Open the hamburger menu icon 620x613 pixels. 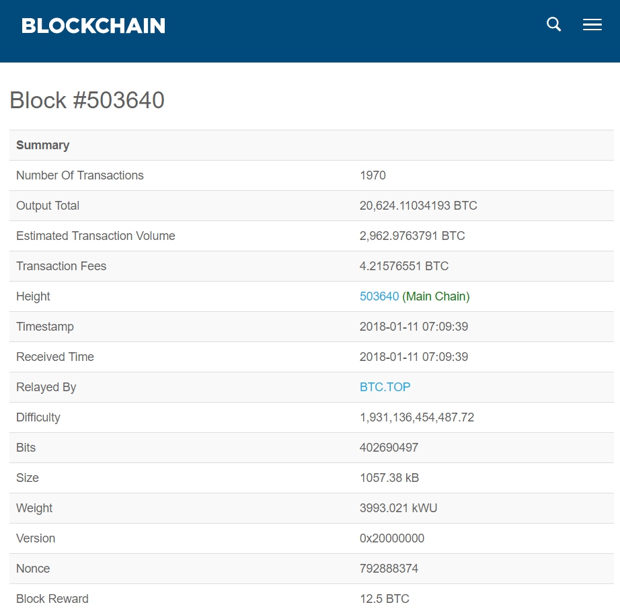pyautogui.click(x=592, y=24)
